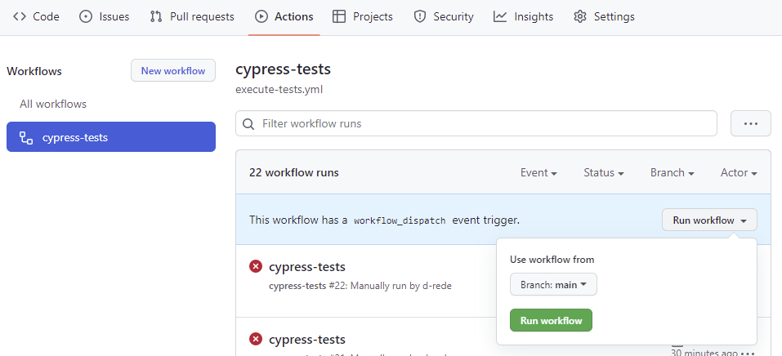The image size is (782, 356).
Task: Click the Pull requests branch icon
Action: coord(156,16)
